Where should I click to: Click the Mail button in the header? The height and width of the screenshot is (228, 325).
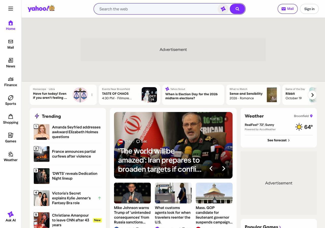click(x=288, y=9)
